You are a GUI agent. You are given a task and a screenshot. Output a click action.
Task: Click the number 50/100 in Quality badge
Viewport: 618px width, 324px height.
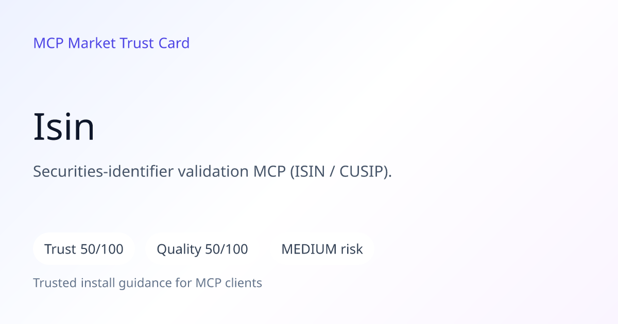pos(227,249)
